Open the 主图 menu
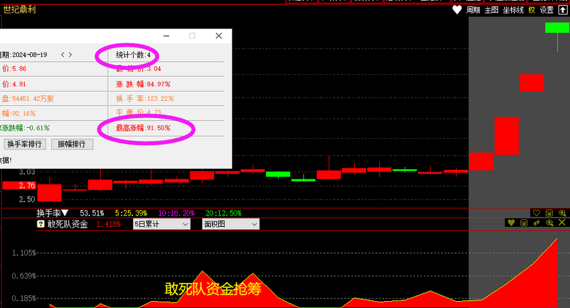Viewport: 570px width, 308px height. click(x=491, y=10)
